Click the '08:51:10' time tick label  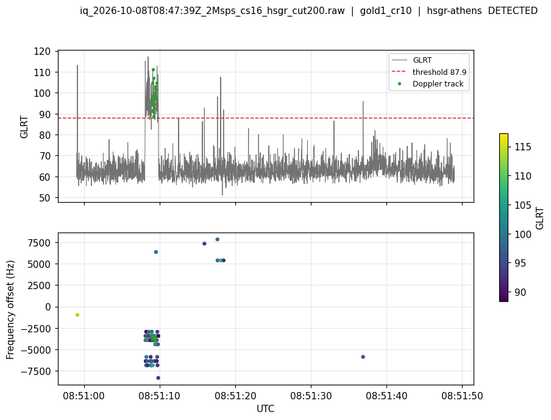160,396
